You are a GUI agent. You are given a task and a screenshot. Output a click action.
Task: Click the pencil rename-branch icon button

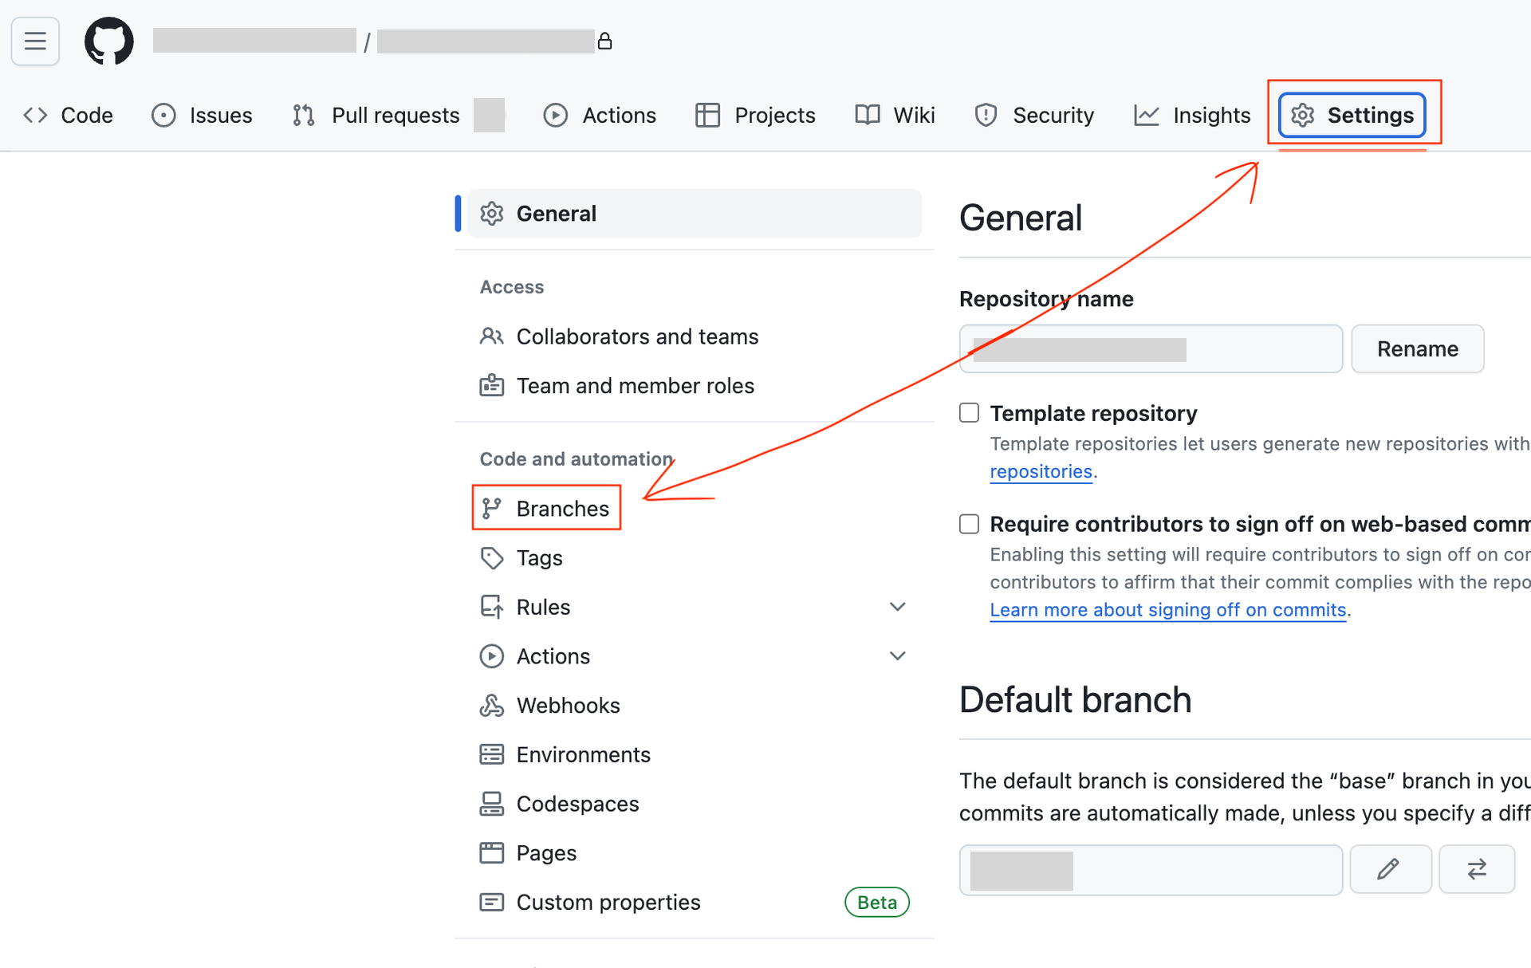pyautogui.click(x=1389, y=868)
